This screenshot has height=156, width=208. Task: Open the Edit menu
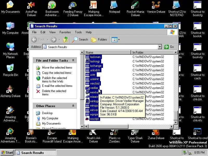pyautogui.click(x=43, y=32)
